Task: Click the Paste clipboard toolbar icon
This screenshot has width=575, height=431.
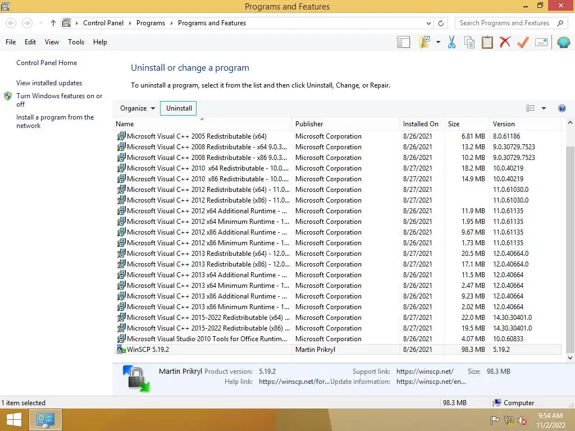Action: pos(487,42)
